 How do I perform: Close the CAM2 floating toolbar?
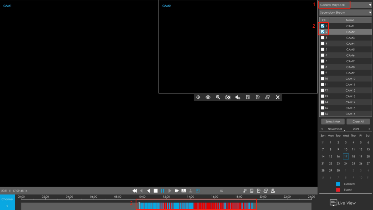click(x=278, y=97)
